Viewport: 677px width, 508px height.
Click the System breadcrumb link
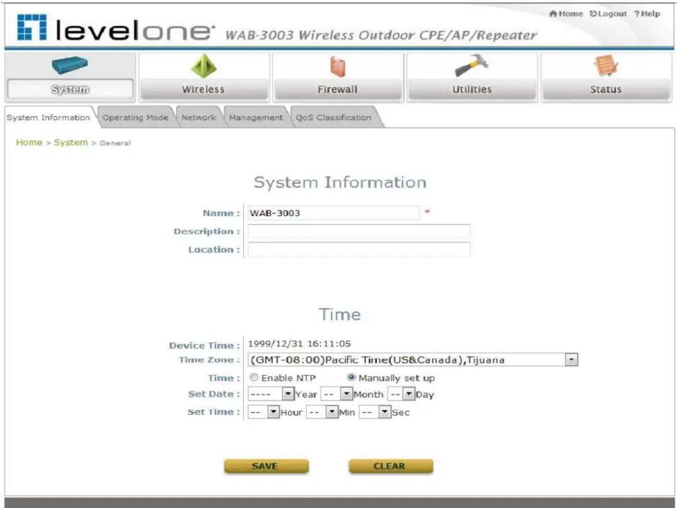coord(71,142)
